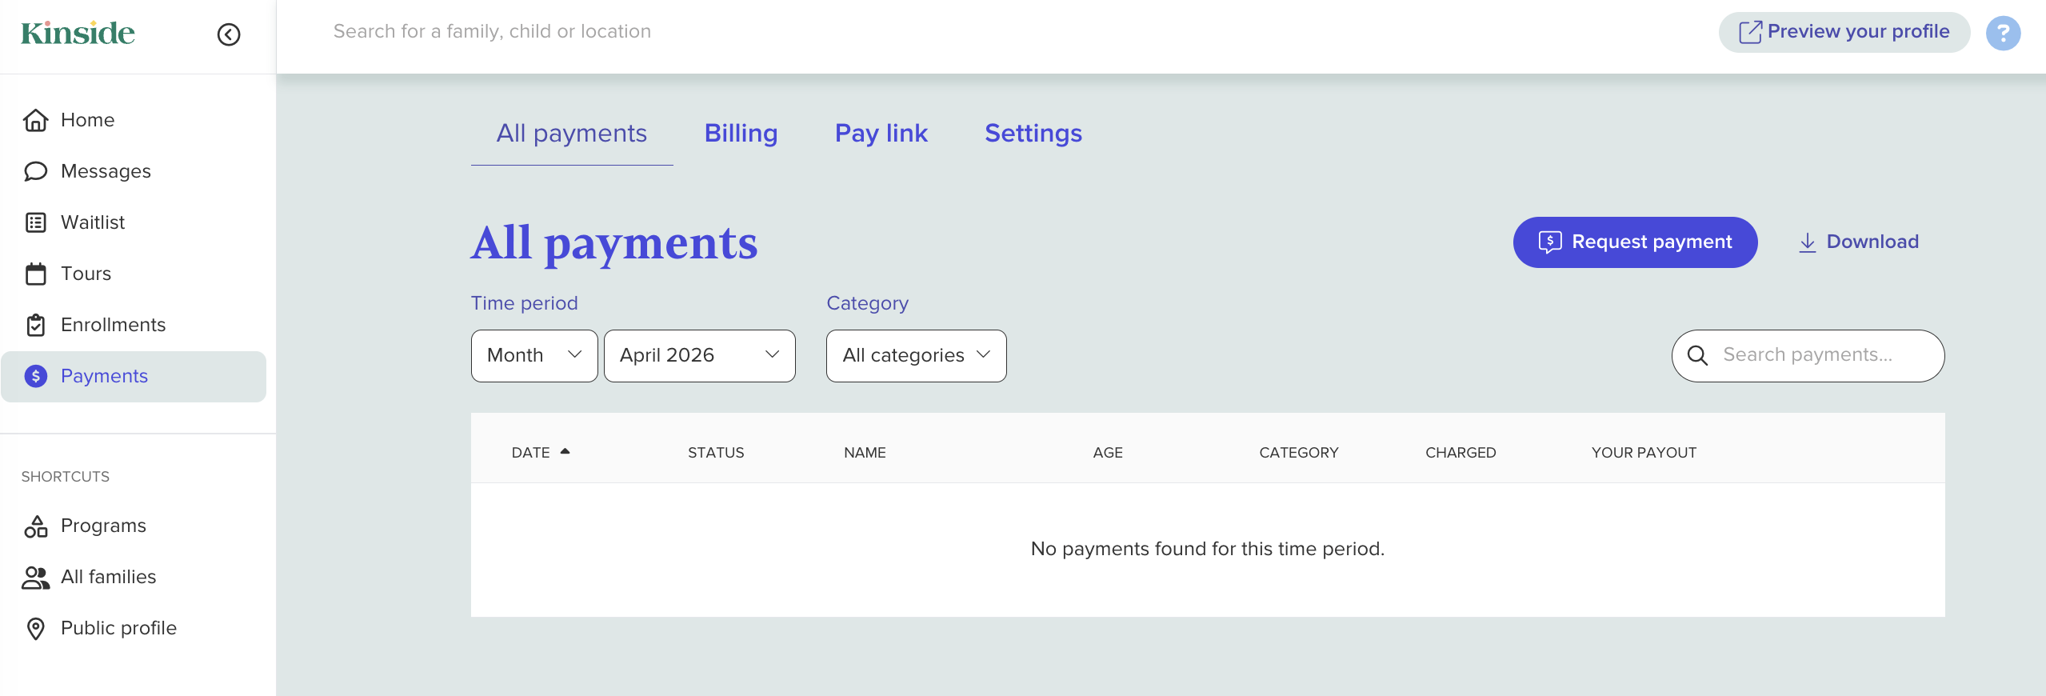The height and width of the screenshot is (696, 2046).
Task: Switch to the Billing tab
Action: (741, 134)
